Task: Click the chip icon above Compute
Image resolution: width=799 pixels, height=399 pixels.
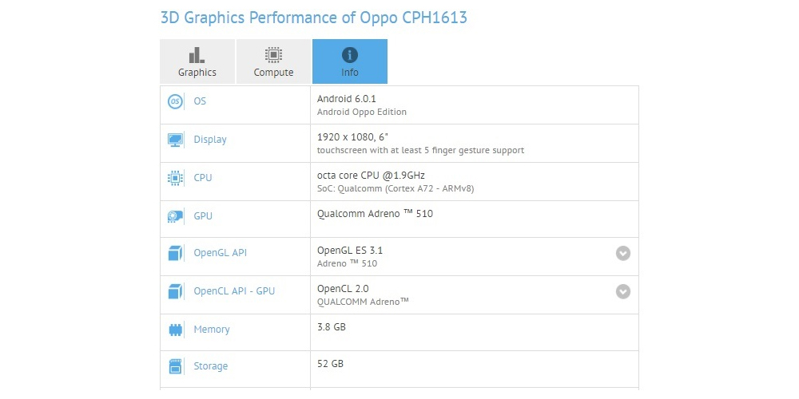Action: [273, 55]
